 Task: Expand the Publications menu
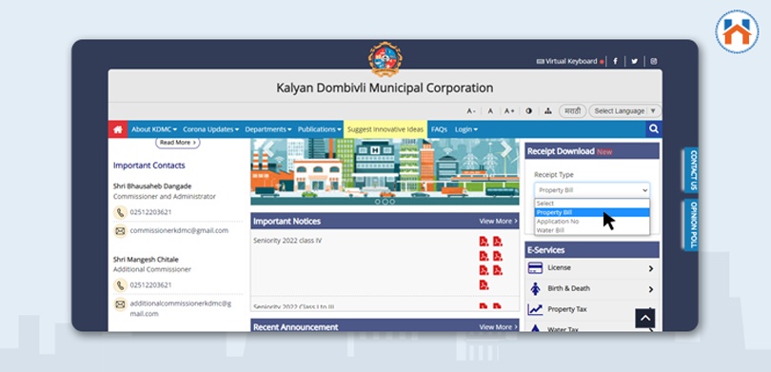[x=319, y=129]
